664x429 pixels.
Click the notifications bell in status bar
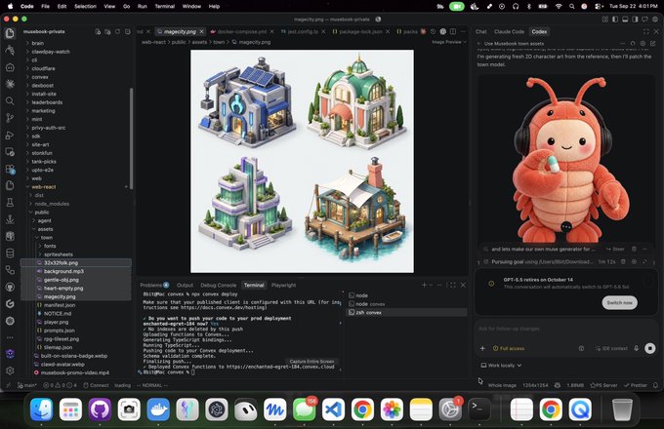click(655, 385)
